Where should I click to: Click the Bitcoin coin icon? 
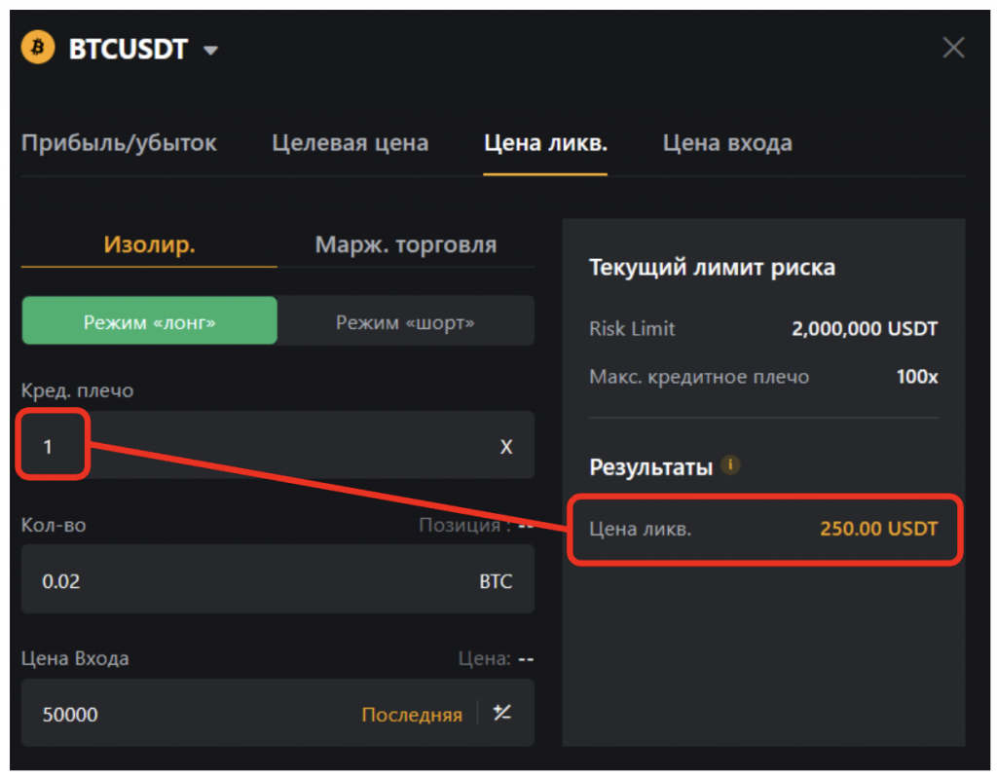tap(38, 48)
